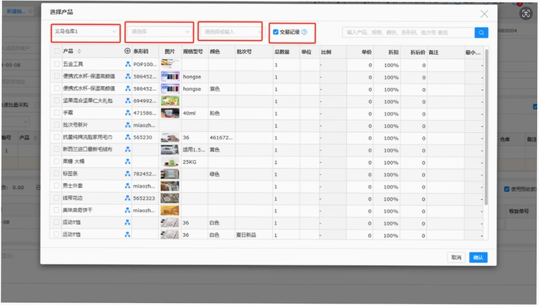539x305 pixels.
Task: Click the hierarchy icon in 新西兰进口最新毛绒布 row
Action: click(x=127, y=149)
